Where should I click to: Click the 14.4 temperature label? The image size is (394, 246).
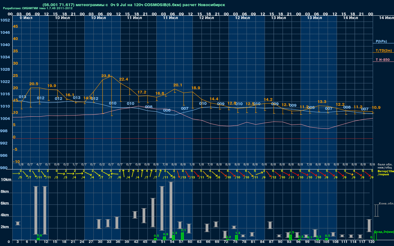pyautogui.click(x=214, y=99)
